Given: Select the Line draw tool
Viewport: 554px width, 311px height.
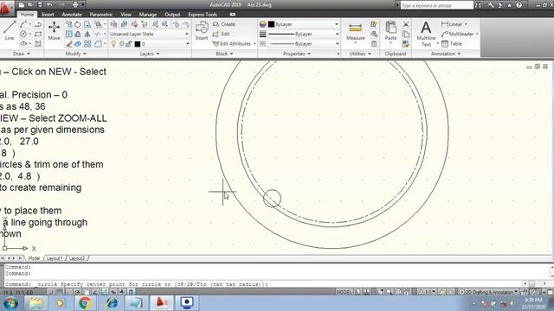Looking at the screenshot, I should point(10,30).
